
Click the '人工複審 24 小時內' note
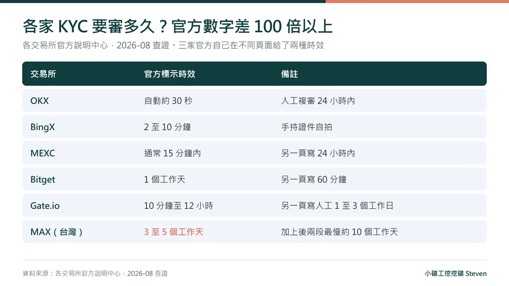point(318,101)
